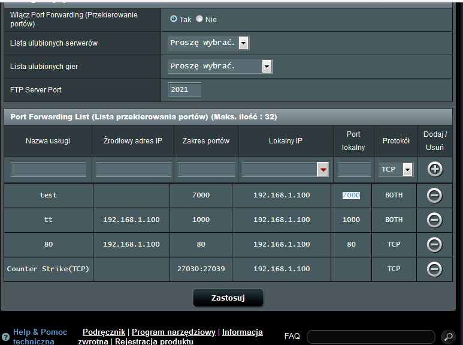Image resolution: width=463 pixels, height=345 pixels.
Task: Open the 'Lista ulubionych serwerów' dropdown
Action: (208, 43)
